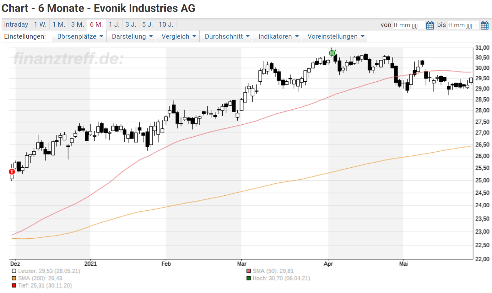
Task: Select the 3 M. time range tab
Action: click(78, 24)
